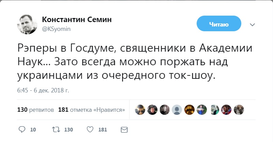Show the 181 отметка «Нравится» list
Screen dimensions: 273x142
(x=91, y=110)
